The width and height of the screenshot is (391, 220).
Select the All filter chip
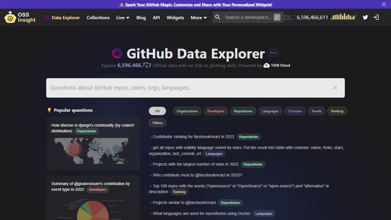(x=157, y=111)
